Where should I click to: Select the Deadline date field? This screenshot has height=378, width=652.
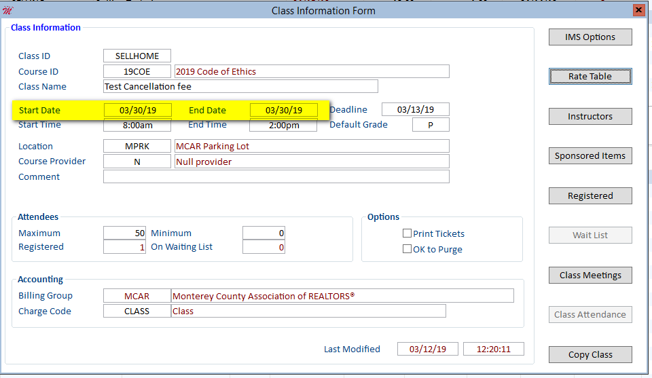pyautogui.click(x=416, y=109)
